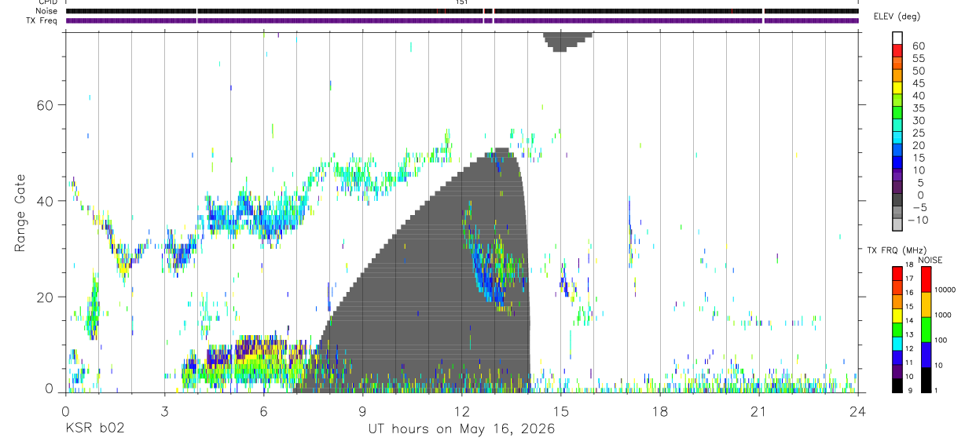Click the KSR b02 radar beam label

(x=94, y=429)
